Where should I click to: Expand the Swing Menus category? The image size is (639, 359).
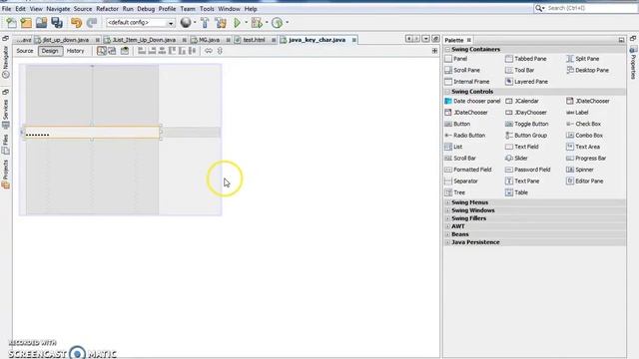coord(448,202)
